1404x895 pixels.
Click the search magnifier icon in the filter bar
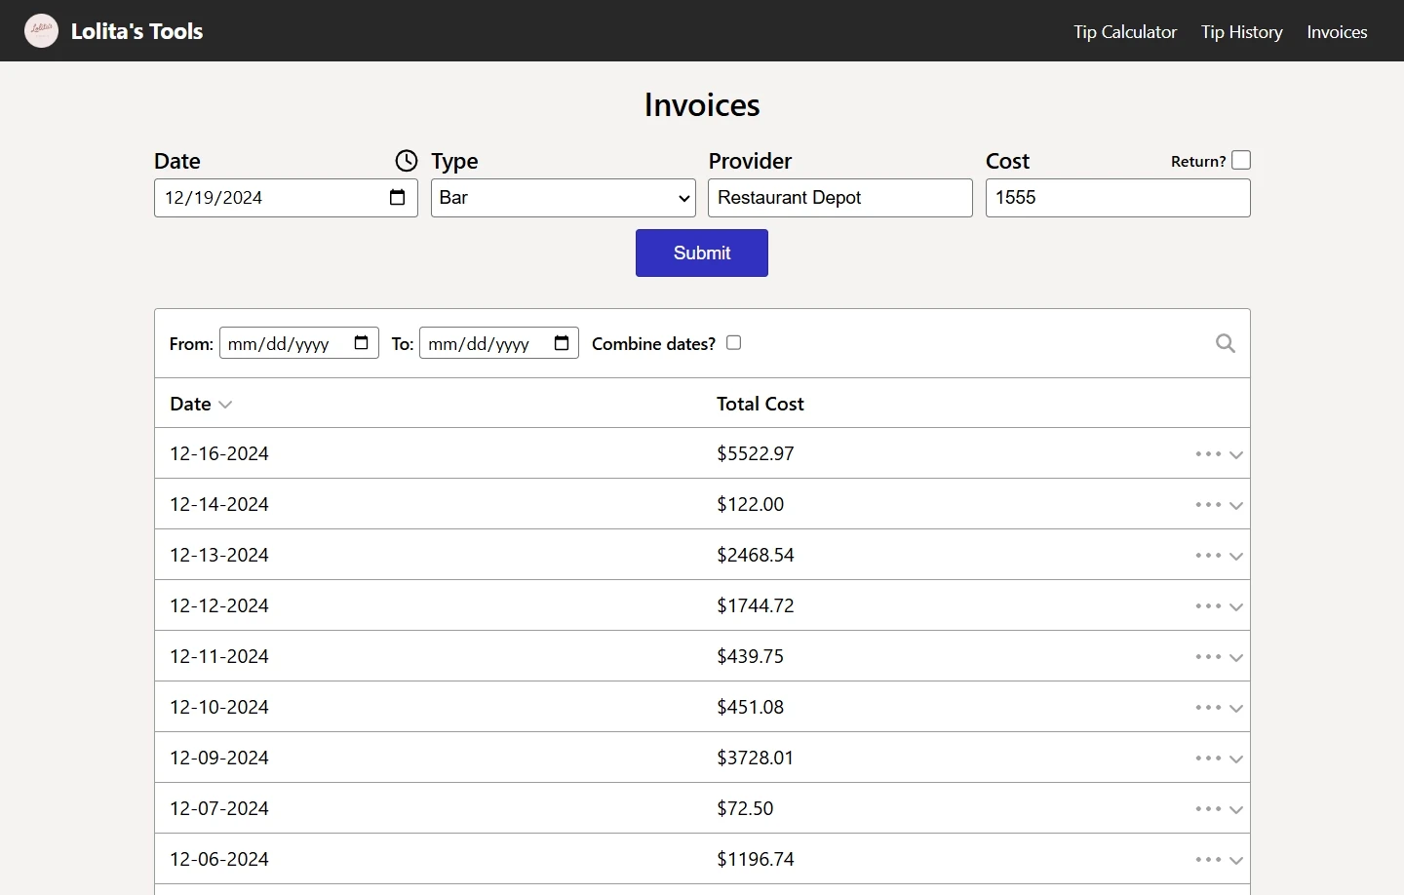point(1225,343)
